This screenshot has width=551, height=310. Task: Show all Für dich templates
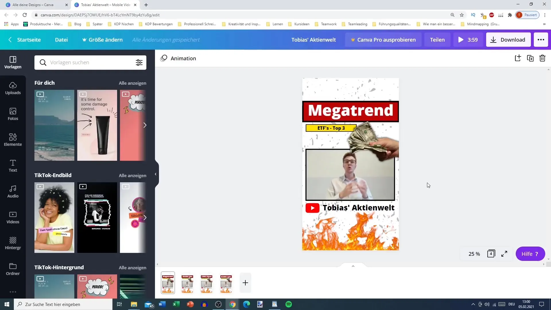132,83
